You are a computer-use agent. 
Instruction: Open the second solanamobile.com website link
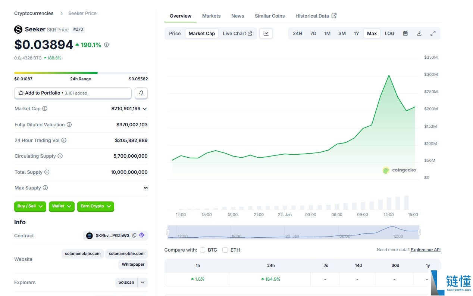click(x=126, y=254)
